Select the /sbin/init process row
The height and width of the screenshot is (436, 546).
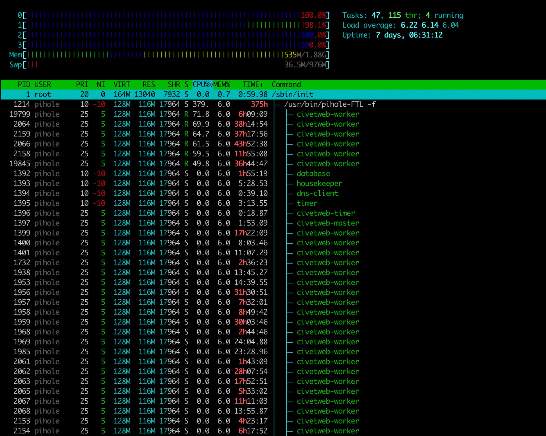[292, 94]
